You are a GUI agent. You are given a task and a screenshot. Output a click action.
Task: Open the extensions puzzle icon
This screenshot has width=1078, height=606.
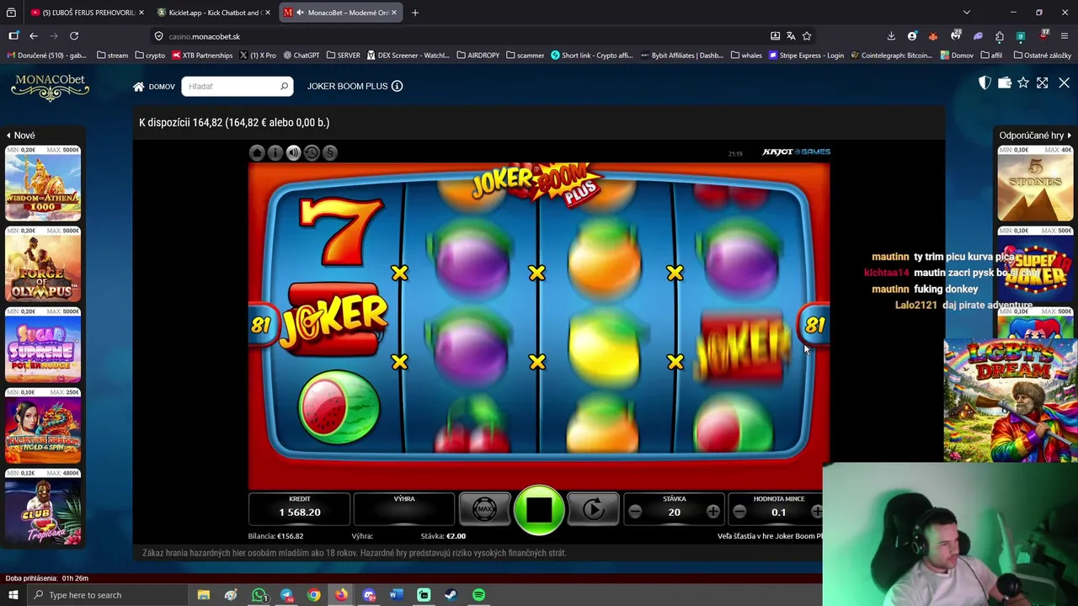tap(999, 36)
